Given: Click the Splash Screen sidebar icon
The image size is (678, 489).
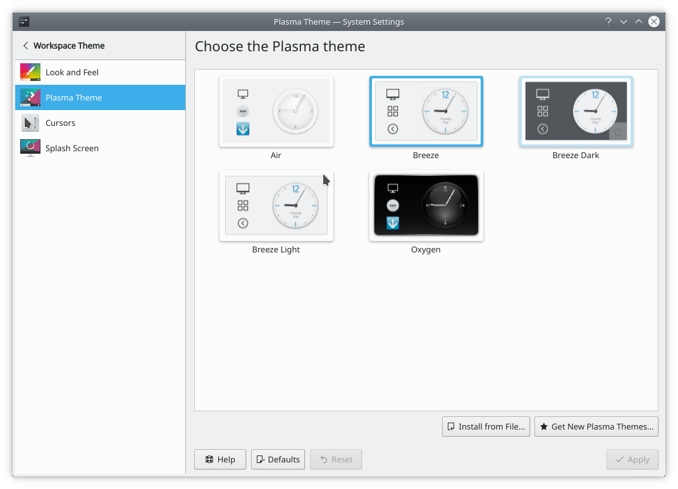Looking at the screenshot, I should pos(30,148).
